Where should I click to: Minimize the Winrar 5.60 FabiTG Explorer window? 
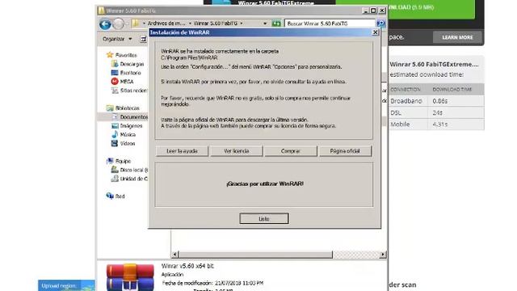click(x=365, y=11)
